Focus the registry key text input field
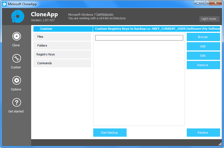The image size is (224, 148). [x=139, y=38]
